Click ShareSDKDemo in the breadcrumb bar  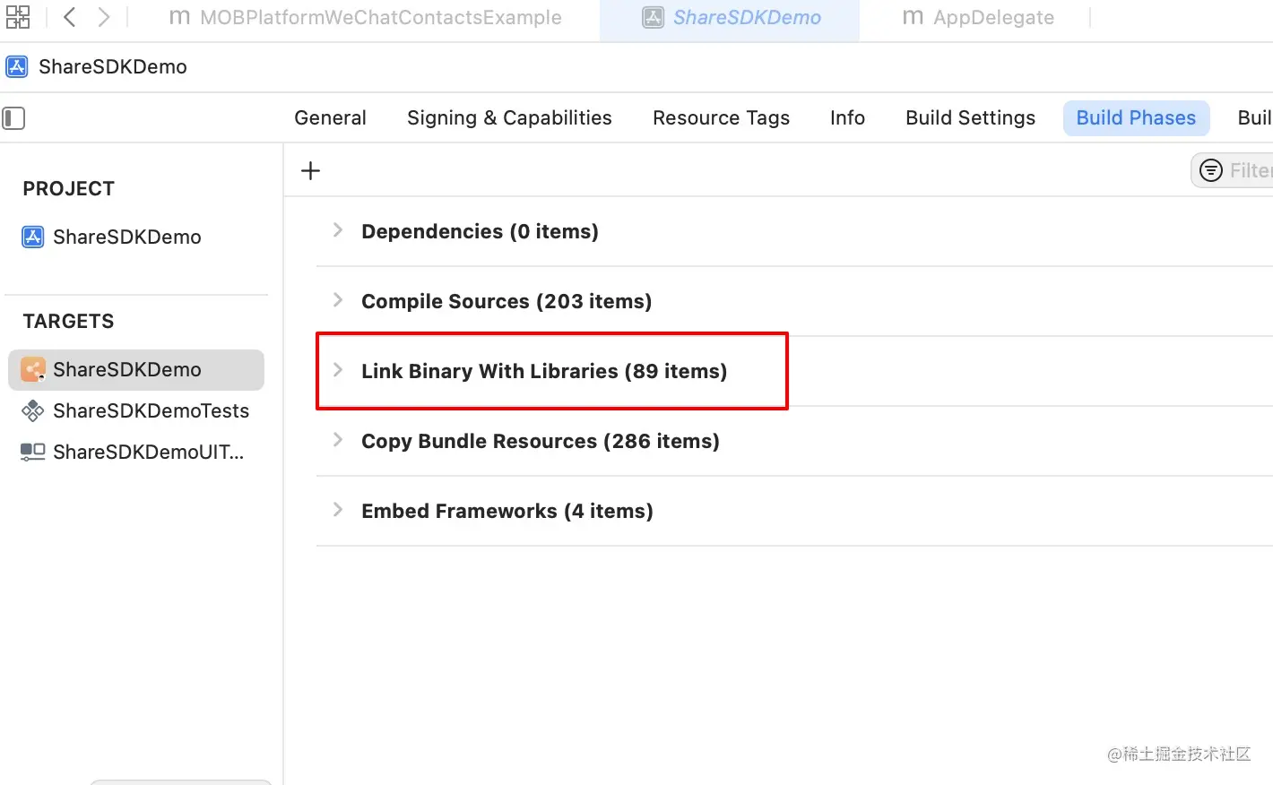click(x=113, y=66)
